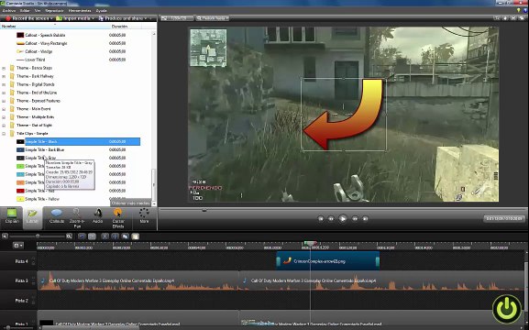The width and height of the screenshot is (529, 330).
Task: Click the Play button
Action: [343, 219]
